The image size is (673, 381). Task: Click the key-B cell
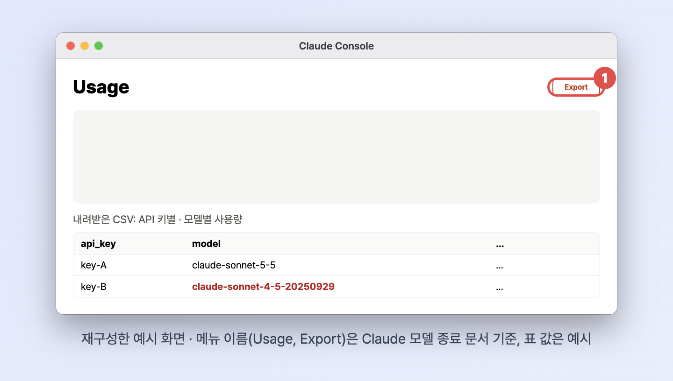click(x=93, y=287)
